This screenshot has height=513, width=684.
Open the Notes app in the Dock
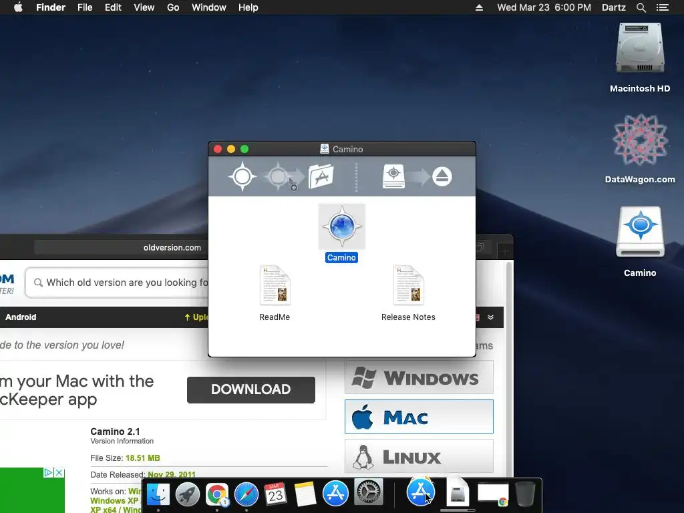(x=305, y=494)
